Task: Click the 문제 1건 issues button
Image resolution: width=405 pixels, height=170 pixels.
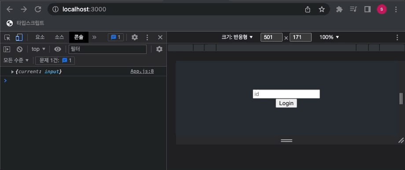Action: (55, 61)
